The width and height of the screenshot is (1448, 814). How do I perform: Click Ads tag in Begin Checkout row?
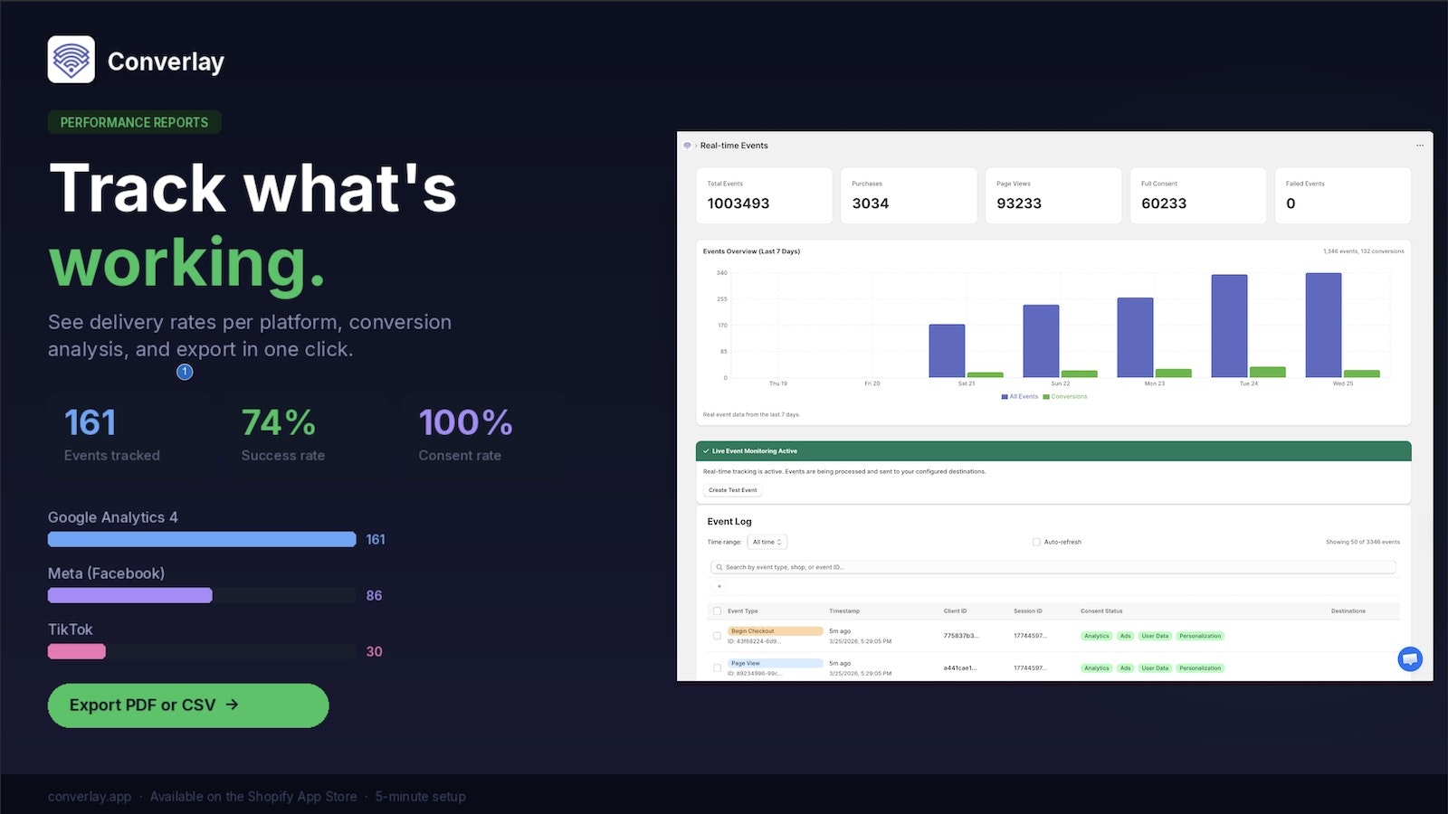(1126, 636)
